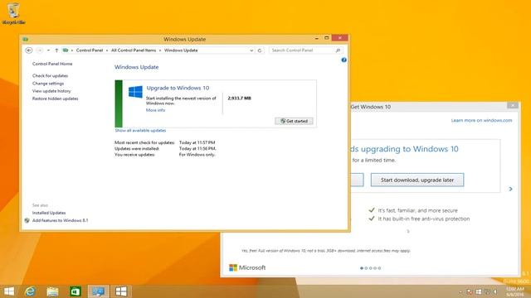
Task: Expand the address bar history dropdown
Action: [251, 50]
